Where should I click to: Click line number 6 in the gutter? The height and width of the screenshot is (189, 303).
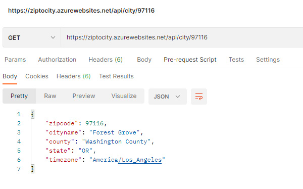[19, 160]
